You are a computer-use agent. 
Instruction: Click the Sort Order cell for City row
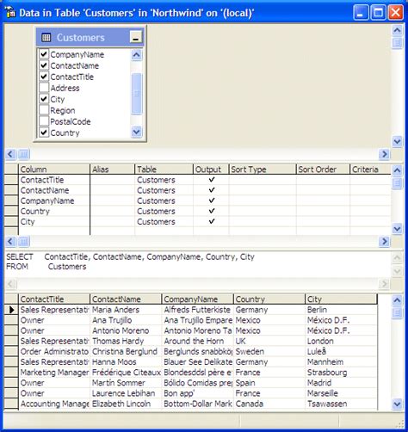point(323,221)
